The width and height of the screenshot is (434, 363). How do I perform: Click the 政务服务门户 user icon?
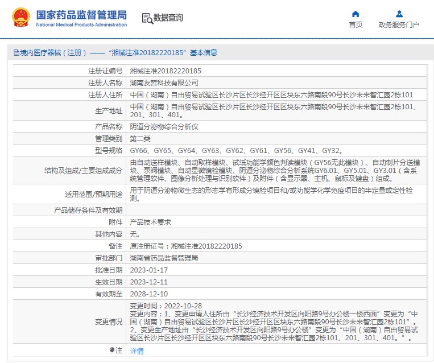[399, 14]
